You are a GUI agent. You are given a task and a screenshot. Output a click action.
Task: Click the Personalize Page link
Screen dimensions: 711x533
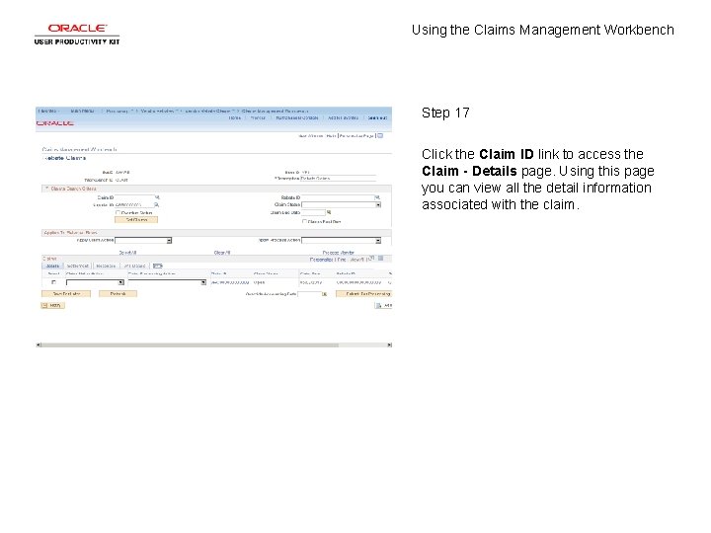click(x=356, y=135)
